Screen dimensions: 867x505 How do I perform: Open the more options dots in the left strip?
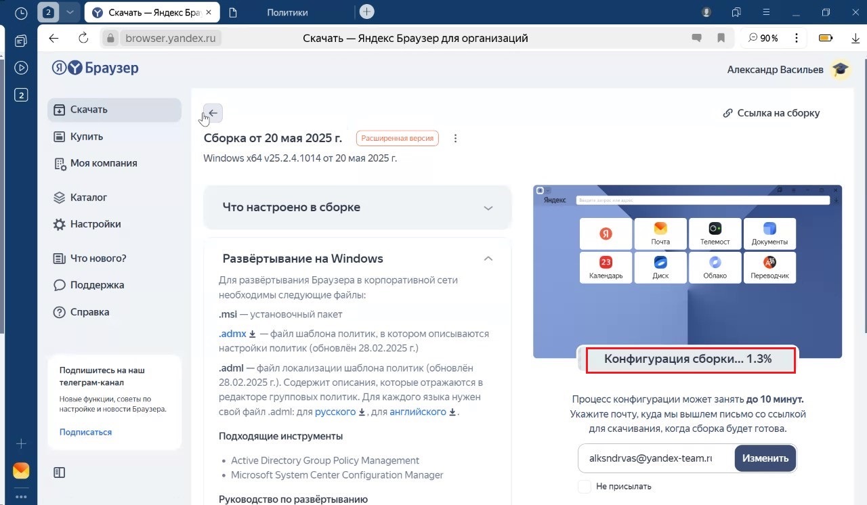tap(21, 496)
